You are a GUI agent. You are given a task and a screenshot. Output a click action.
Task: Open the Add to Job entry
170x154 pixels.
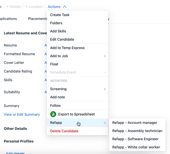[78, 56]
